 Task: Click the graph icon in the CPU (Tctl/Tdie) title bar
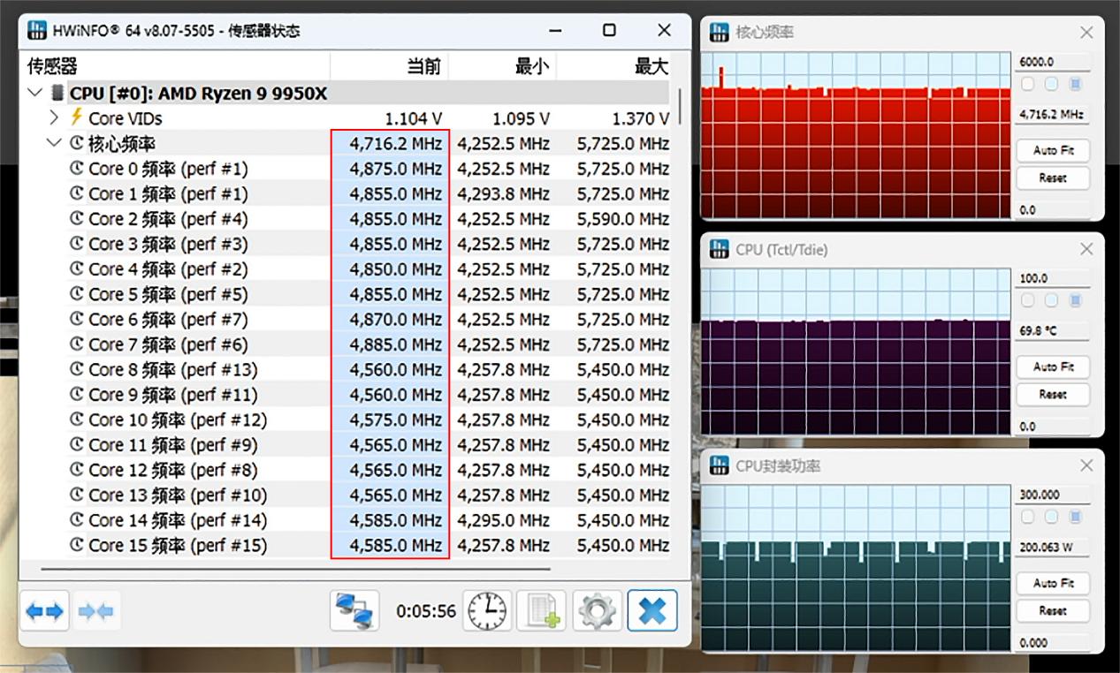click(x=719, y=250)
